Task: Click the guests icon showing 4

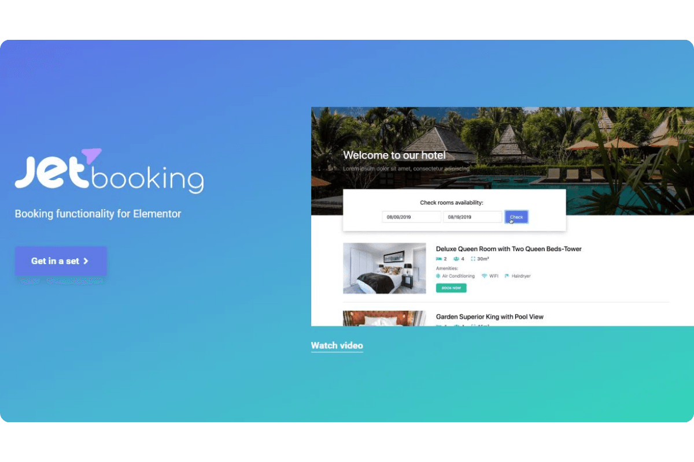Action: [x=456, y=259]
